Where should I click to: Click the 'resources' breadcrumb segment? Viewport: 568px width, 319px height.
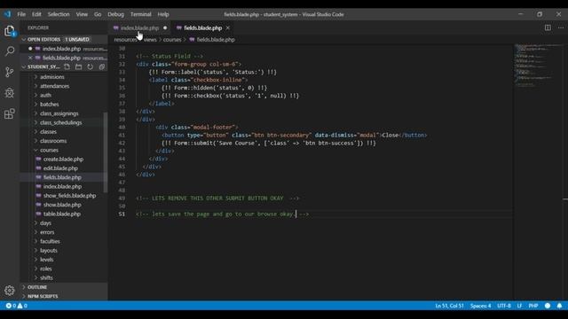point(125,40)
